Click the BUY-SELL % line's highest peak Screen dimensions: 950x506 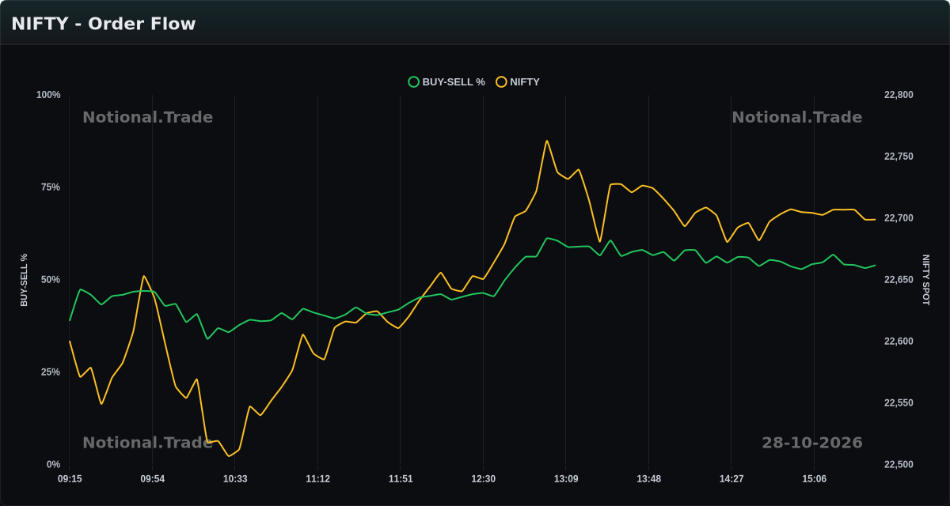547,238
